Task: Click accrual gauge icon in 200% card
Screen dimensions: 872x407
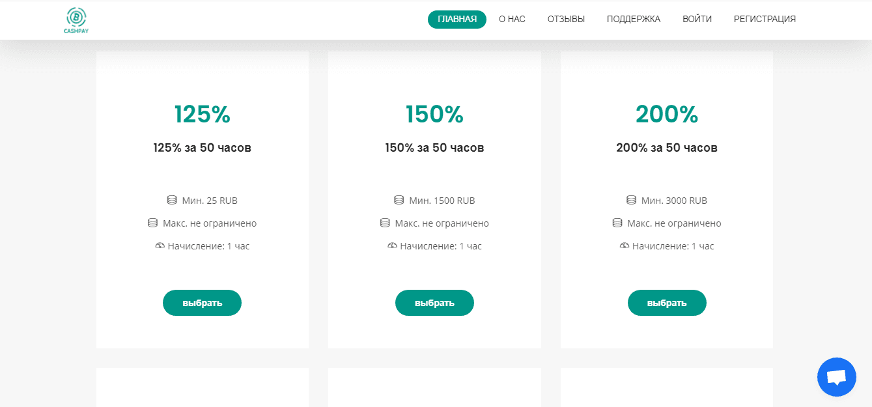Action: pyautogui.click(x=625, y=246)
